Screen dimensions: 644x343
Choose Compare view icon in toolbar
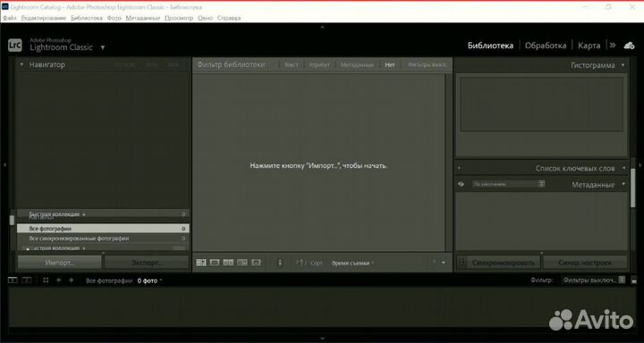228,263
